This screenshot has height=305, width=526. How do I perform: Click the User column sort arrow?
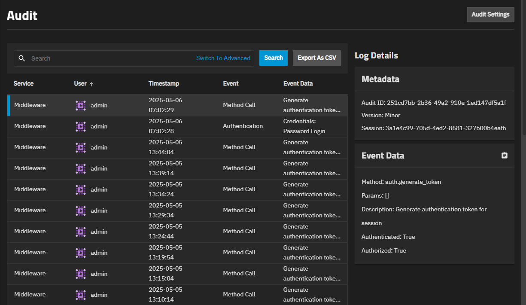pos(91,84)
